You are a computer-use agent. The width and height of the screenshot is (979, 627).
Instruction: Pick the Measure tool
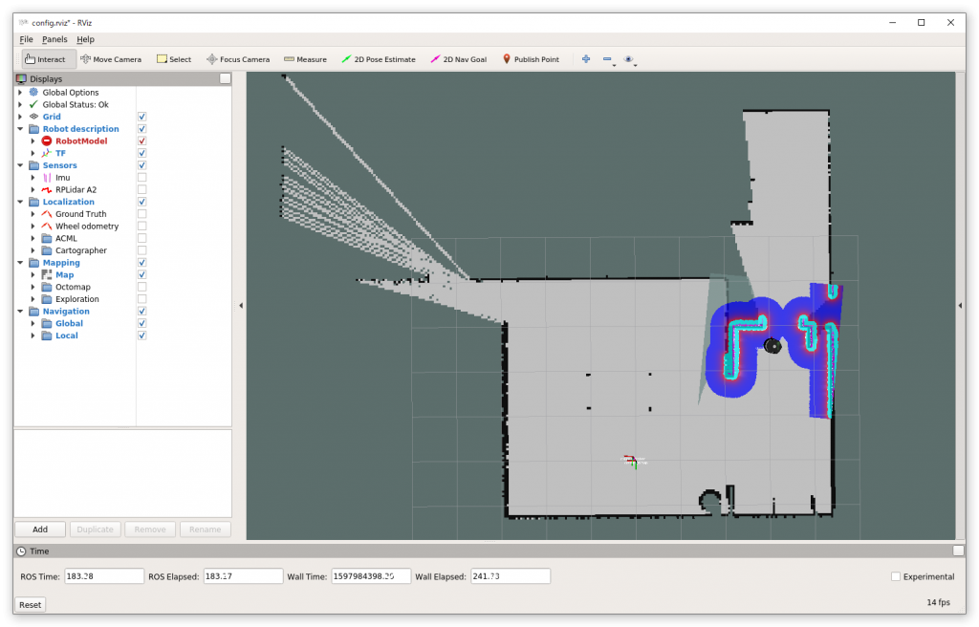pyautogui.click(x=305, y=59)
